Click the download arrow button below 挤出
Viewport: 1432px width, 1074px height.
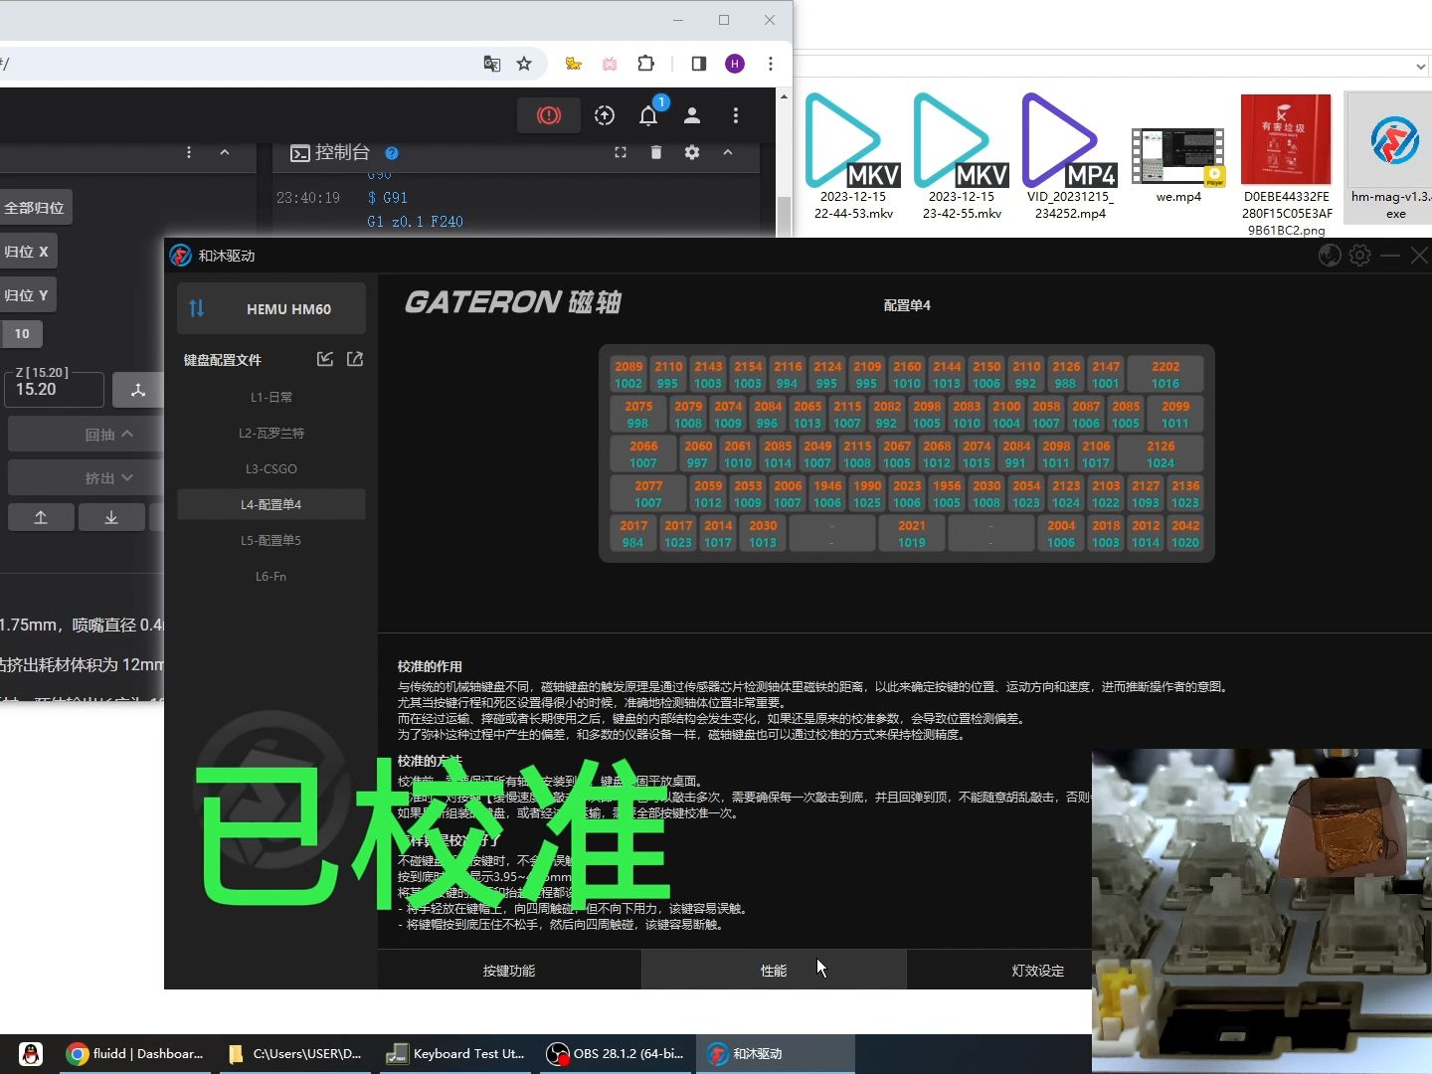(111, 517)
